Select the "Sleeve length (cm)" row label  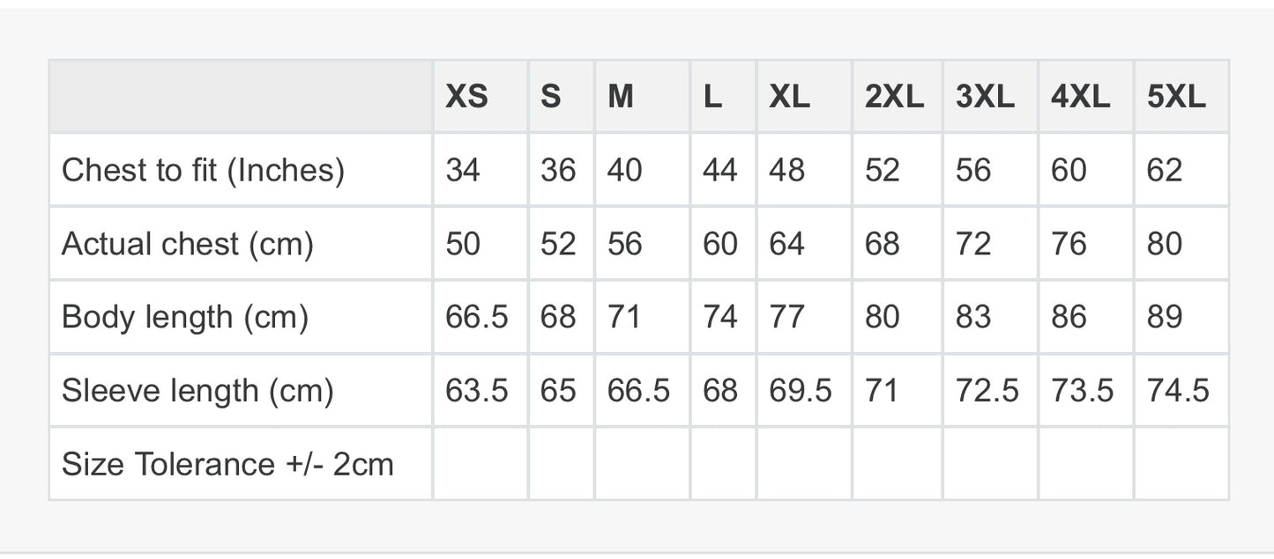pos(197,390)
